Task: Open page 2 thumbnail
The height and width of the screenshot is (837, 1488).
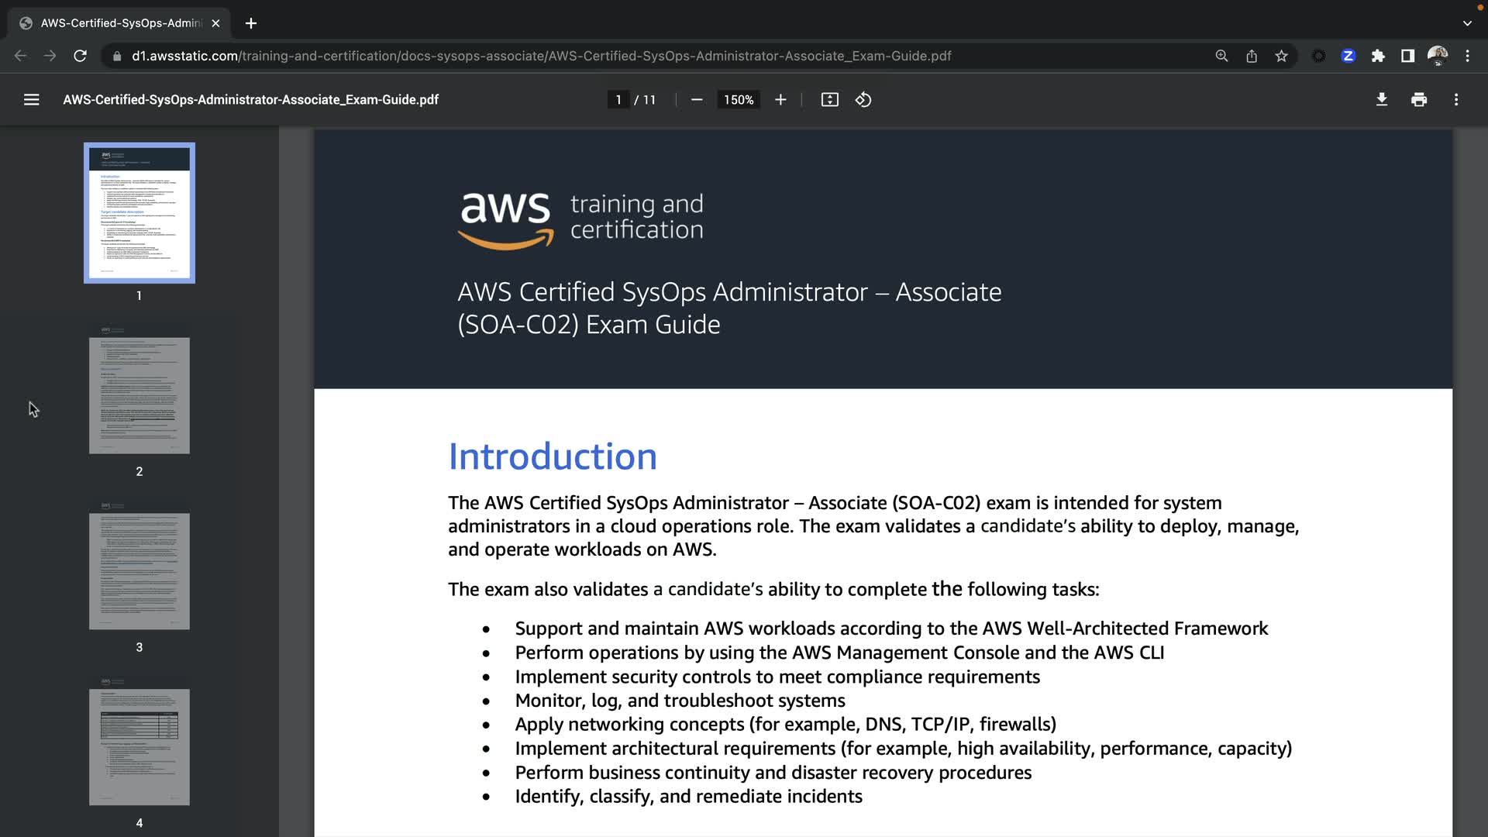Action: pyautogui.click(x=139, y=395)
